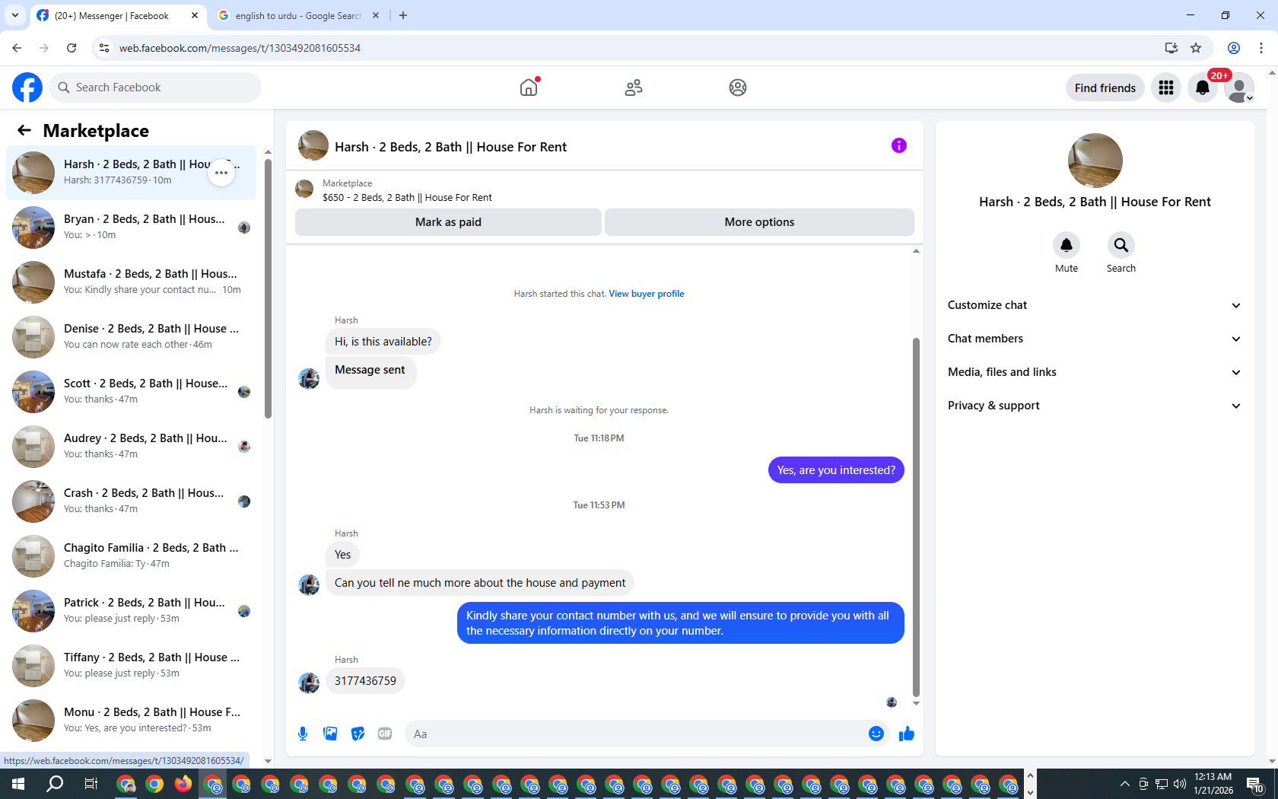Send a voice clip with the microphone icon

(x=303, y=734)
